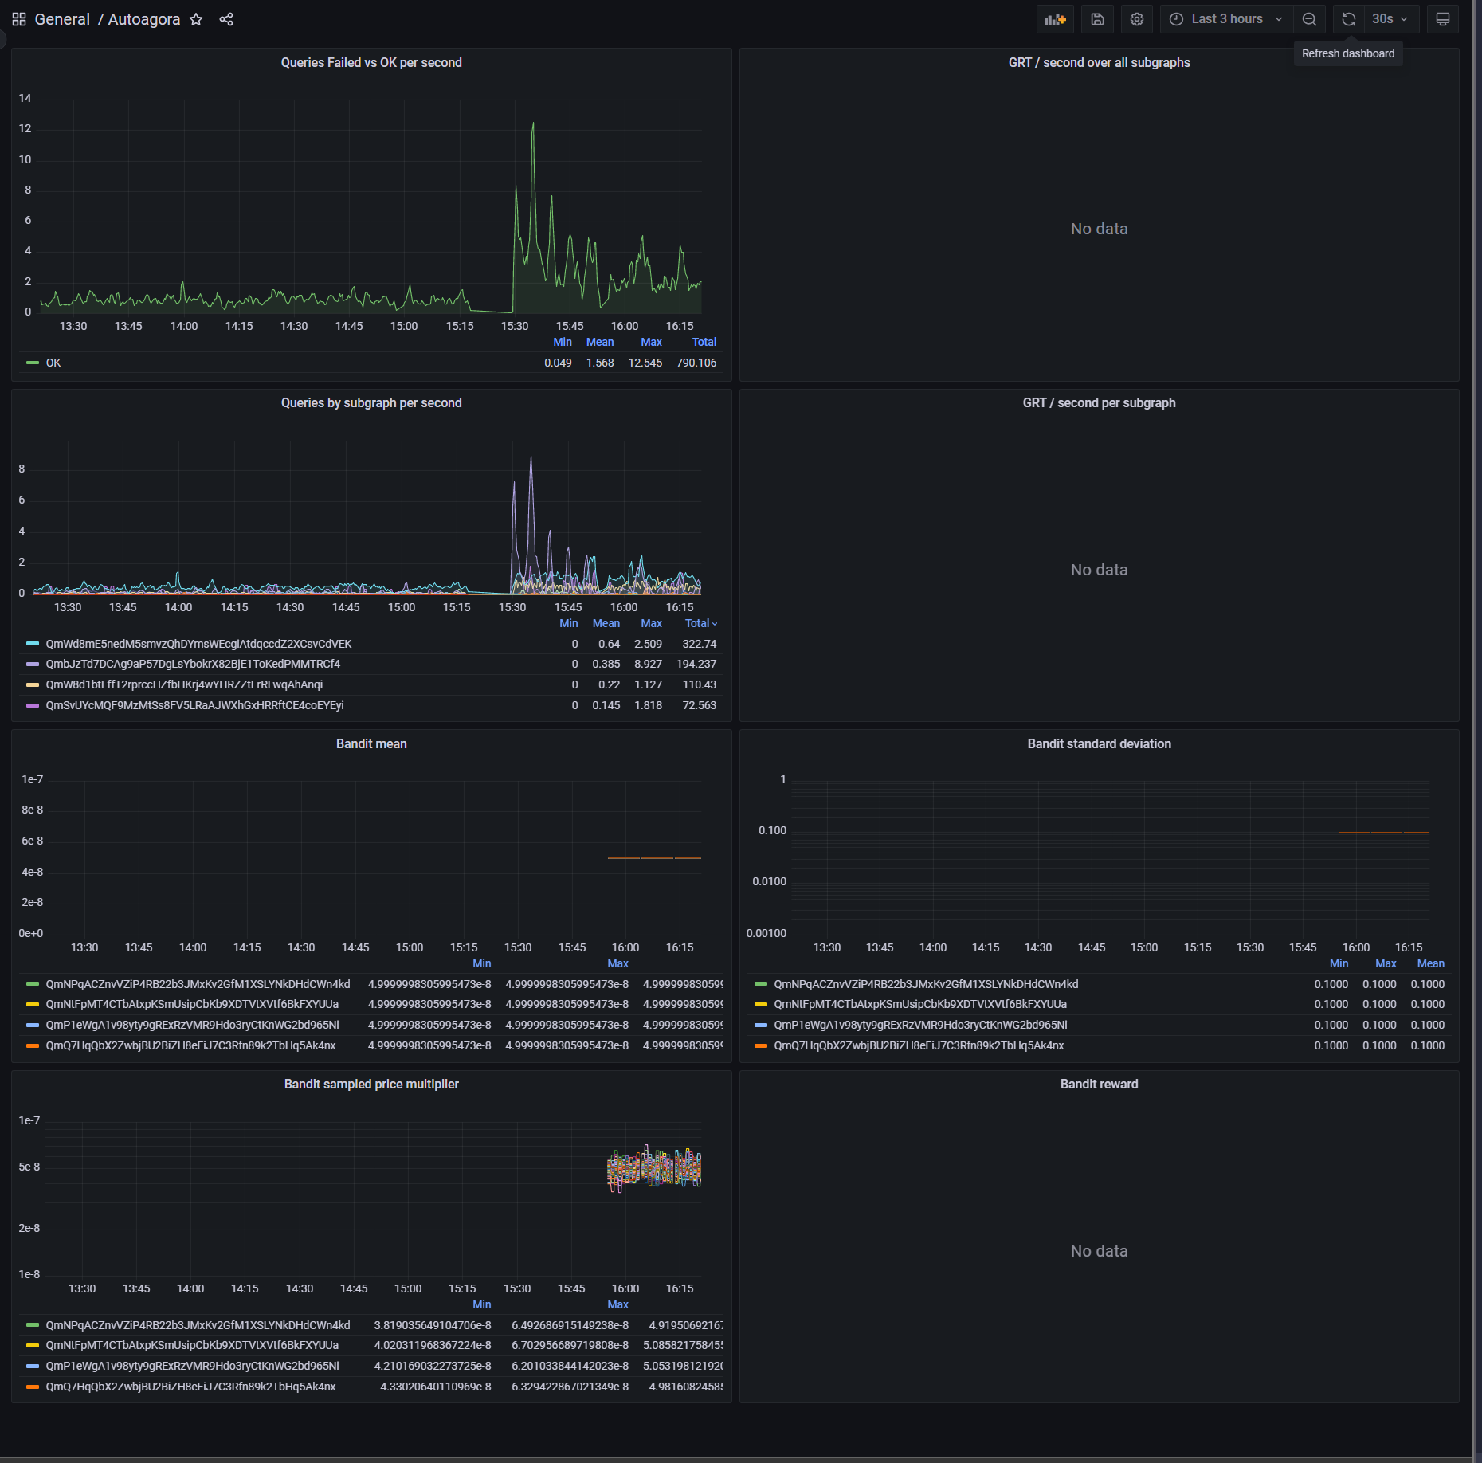
Task: Save the dashboard
Action: point(1097,18)
